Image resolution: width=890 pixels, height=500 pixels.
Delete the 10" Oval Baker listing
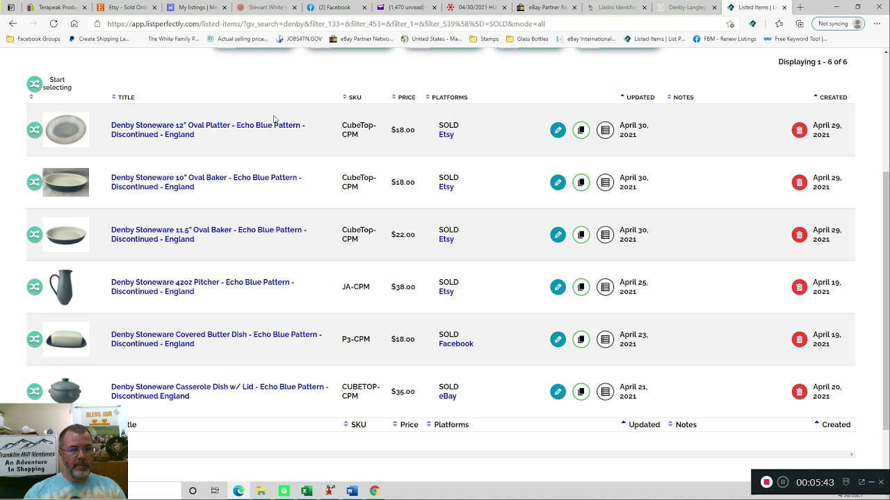(800, 182)
